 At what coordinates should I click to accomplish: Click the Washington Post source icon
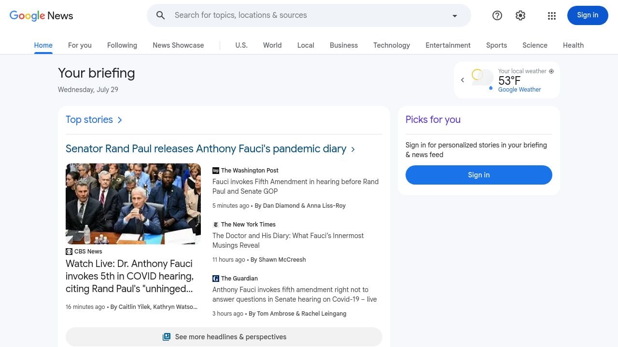pos(216,171)
